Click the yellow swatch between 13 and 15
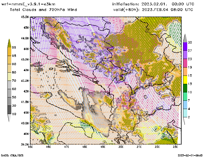This screenshot has height=157, width=208. point(185,80)
